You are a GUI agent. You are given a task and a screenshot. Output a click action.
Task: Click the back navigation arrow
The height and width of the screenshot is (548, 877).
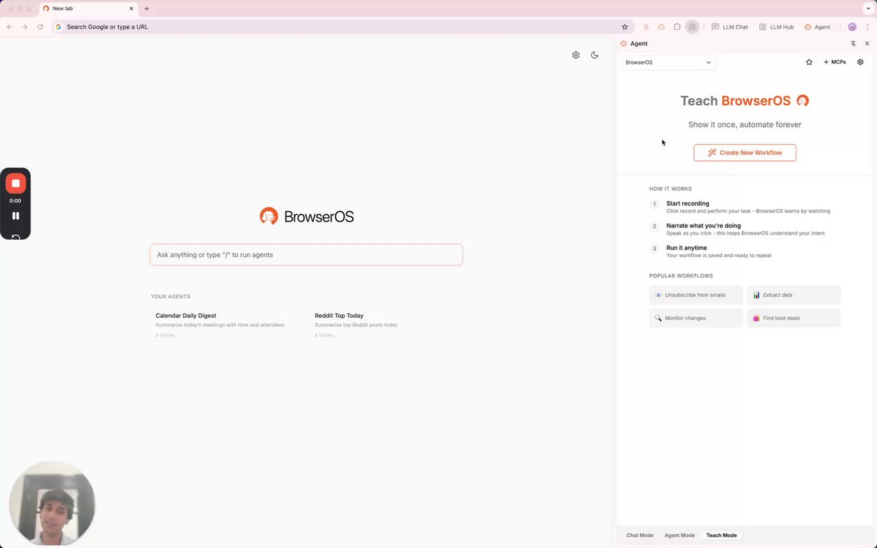(10, 27)
